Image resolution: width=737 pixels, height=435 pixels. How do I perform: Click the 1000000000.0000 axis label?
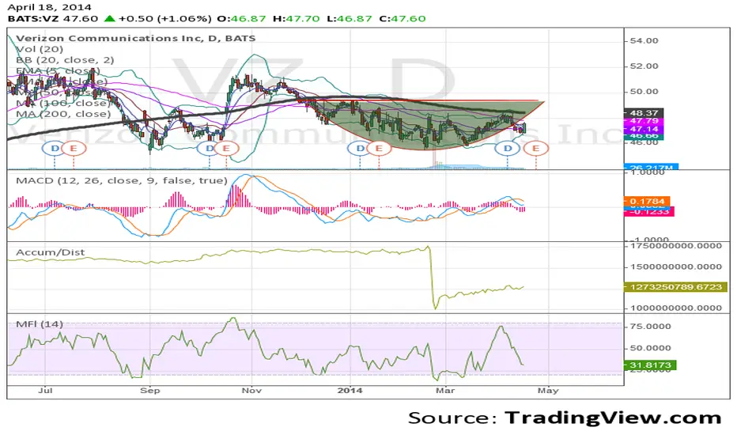coord(676,308)
